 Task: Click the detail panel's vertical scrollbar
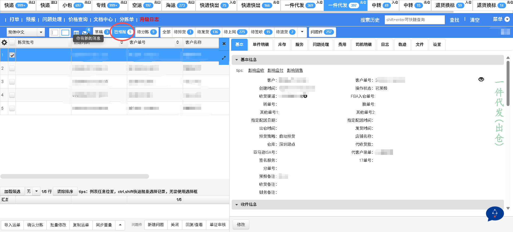click(x=508, y=83)
